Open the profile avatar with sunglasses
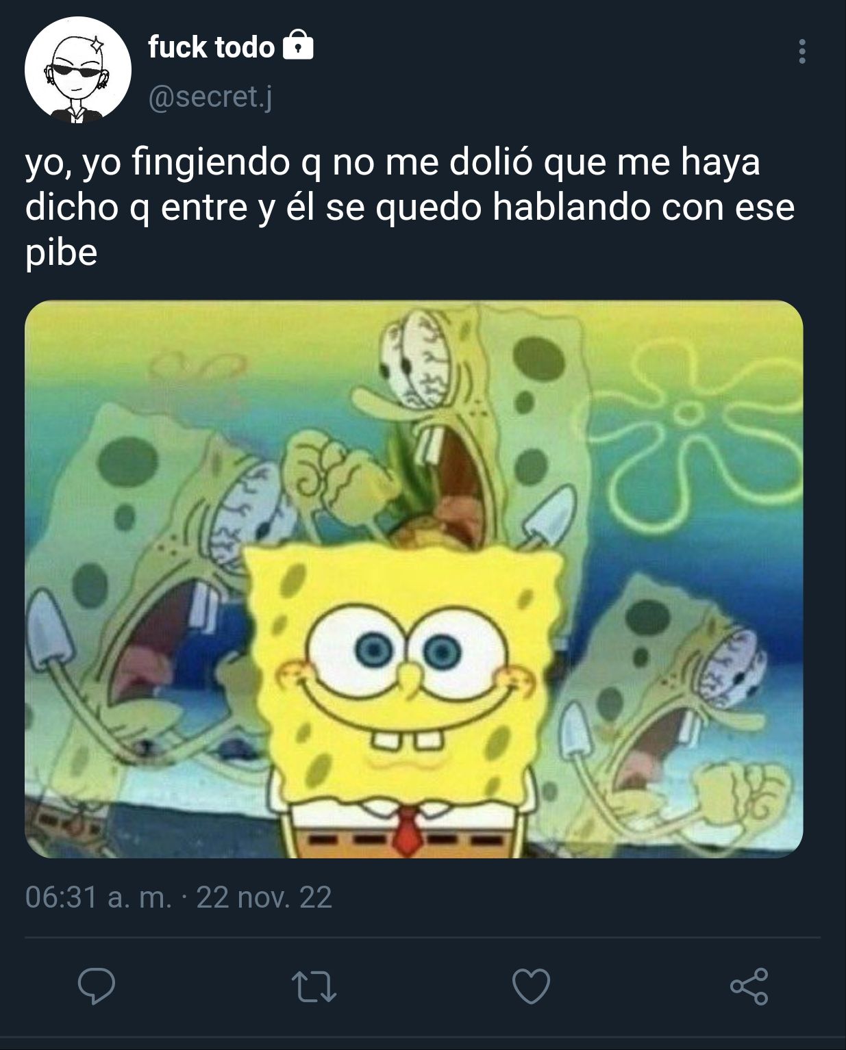 tap(77, 71)
